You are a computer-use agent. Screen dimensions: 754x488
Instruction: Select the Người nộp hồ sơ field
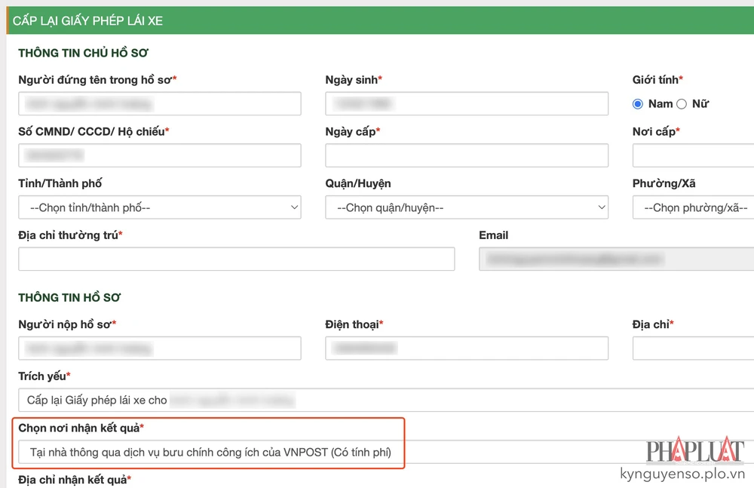pyautogui.click(x=159, y=348)
